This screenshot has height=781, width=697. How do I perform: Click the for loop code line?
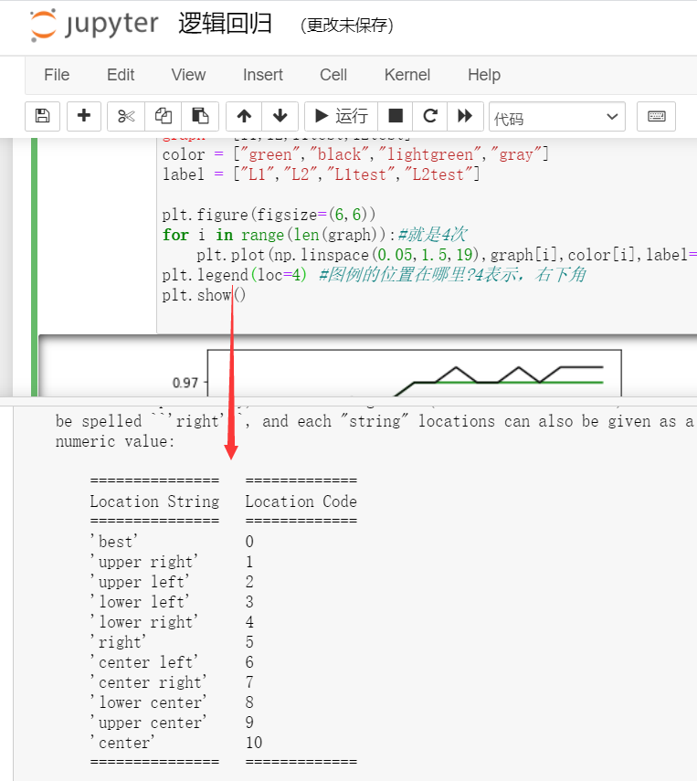pos(314,235)
